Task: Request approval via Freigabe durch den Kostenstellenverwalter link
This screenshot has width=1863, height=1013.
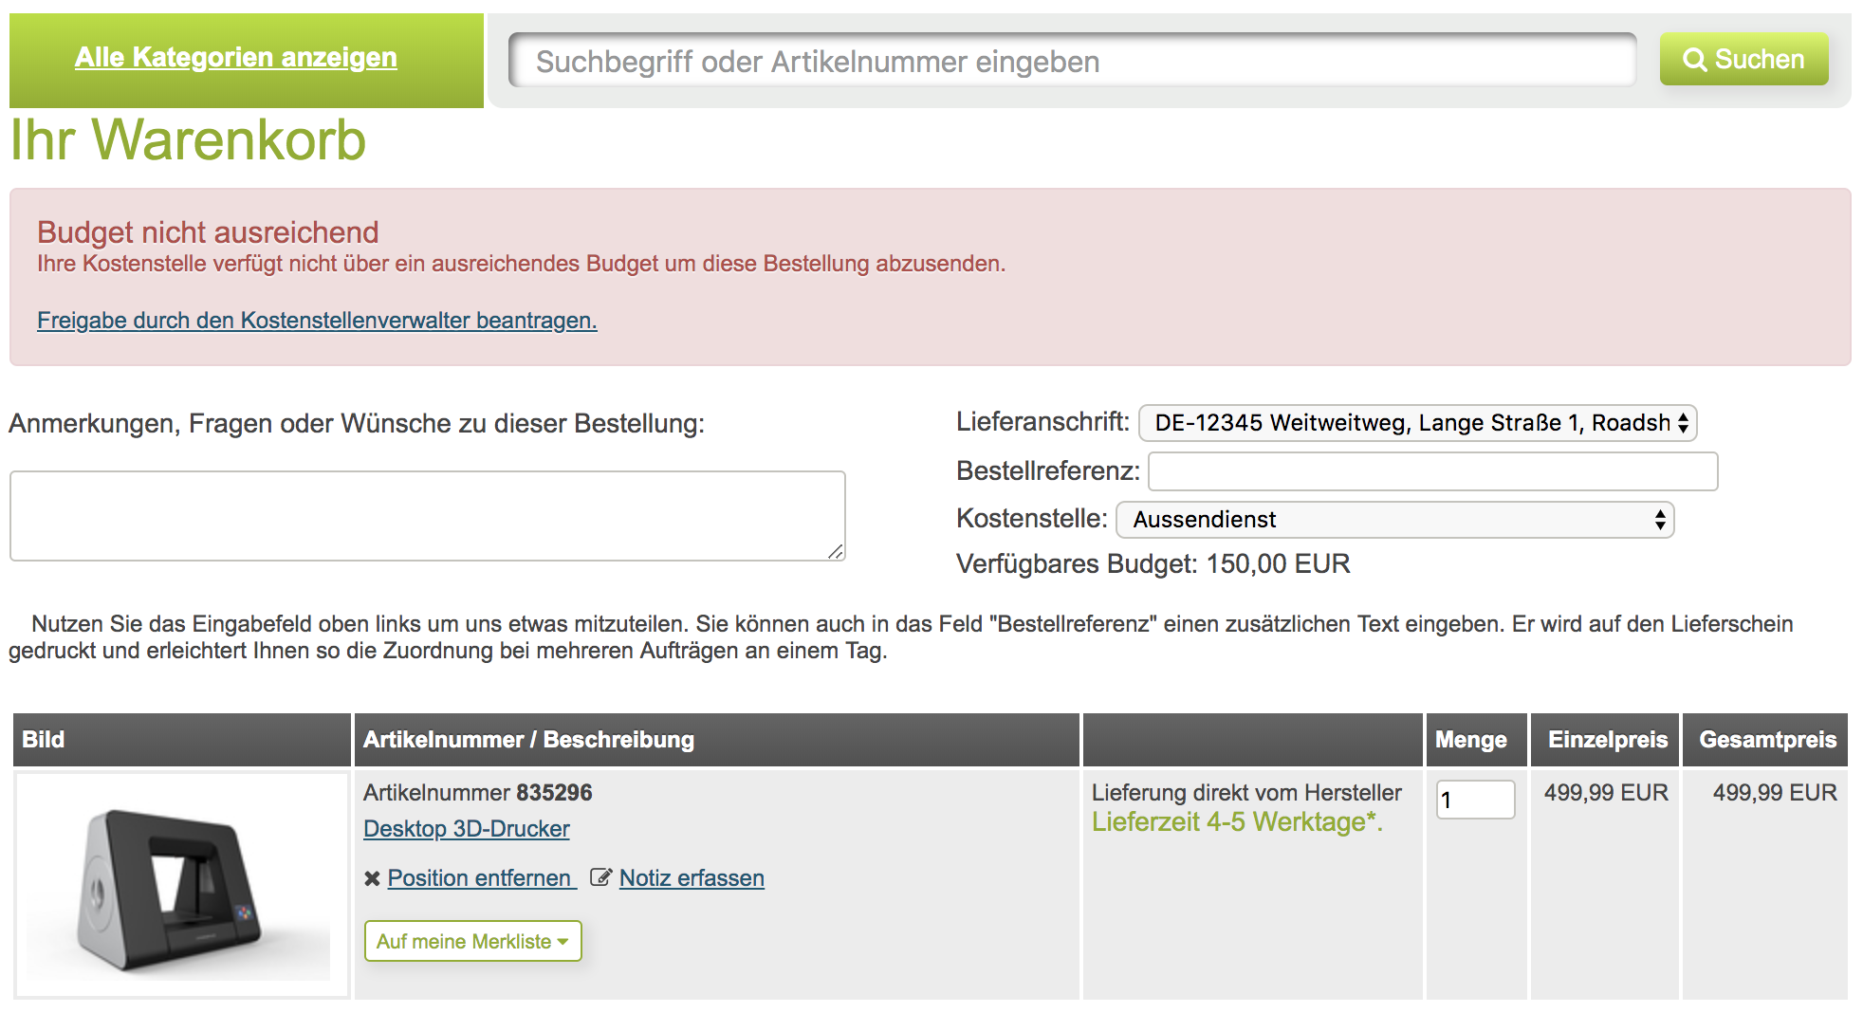Action: (x=316, y=321)
